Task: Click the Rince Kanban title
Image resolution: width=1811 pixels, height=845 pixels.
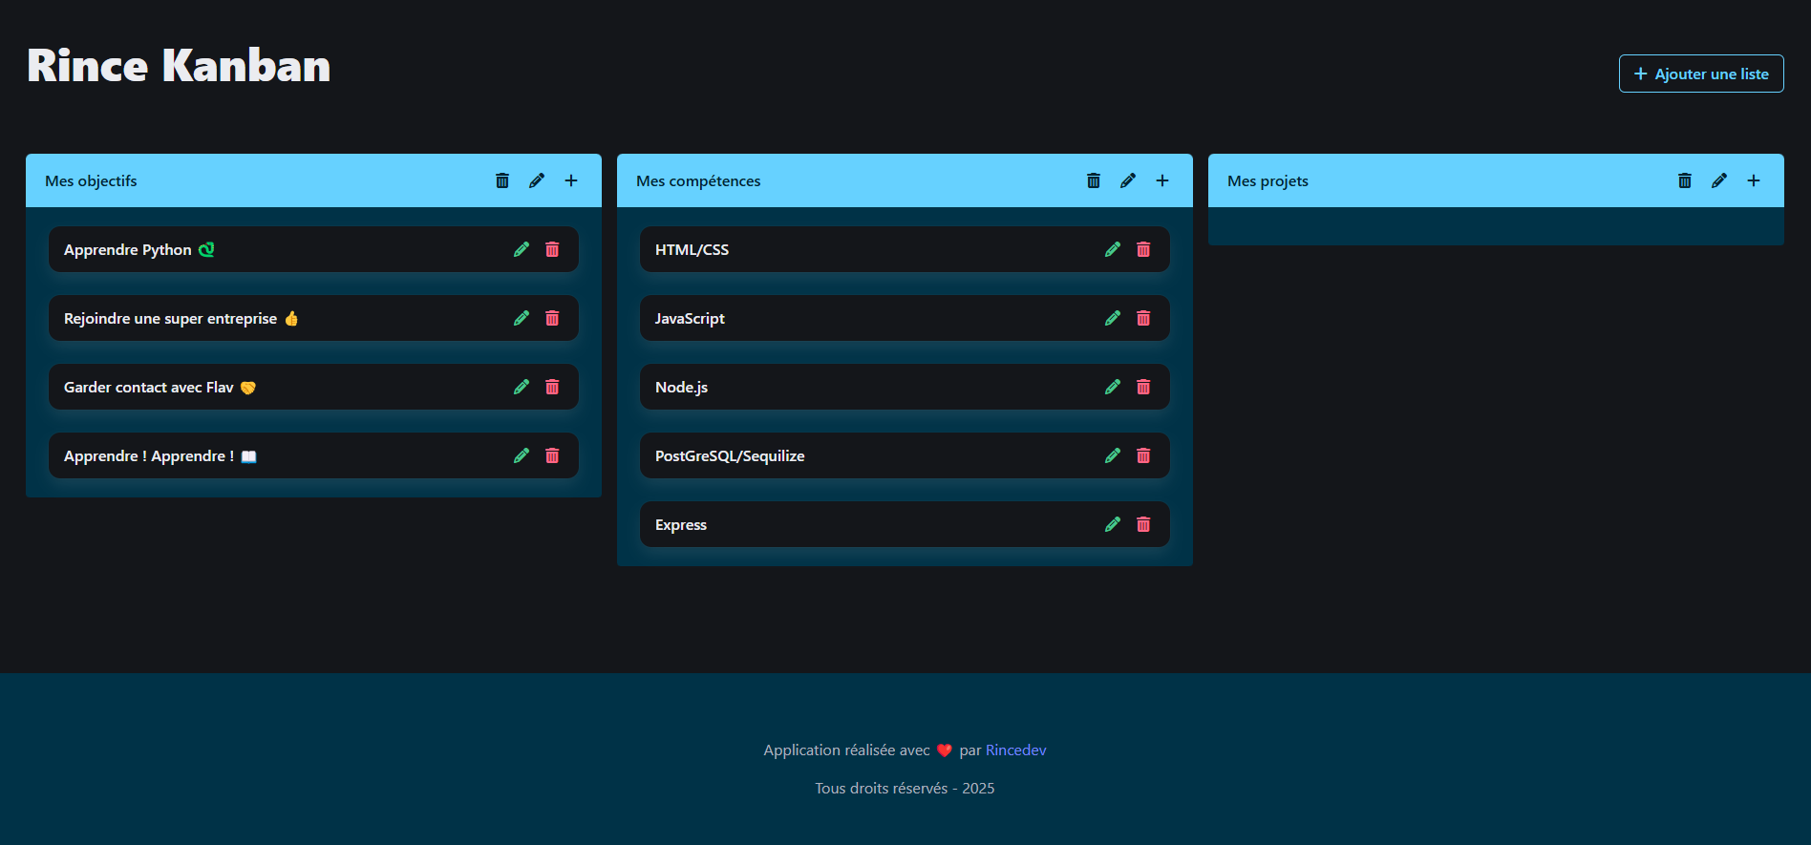Action: (x=179, y=66)
